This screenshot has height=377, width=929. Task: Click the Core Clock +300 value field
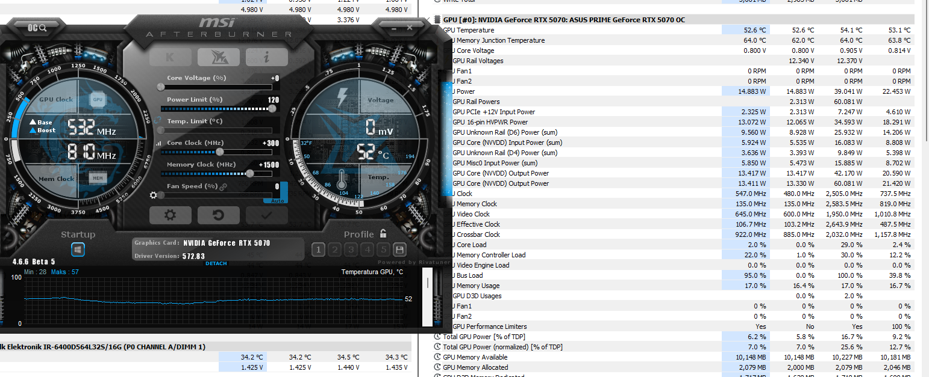(270, 143)
